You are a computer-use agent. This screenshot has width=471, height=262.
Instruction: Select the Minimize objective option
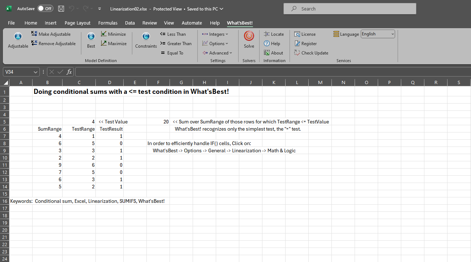(114, 34)
